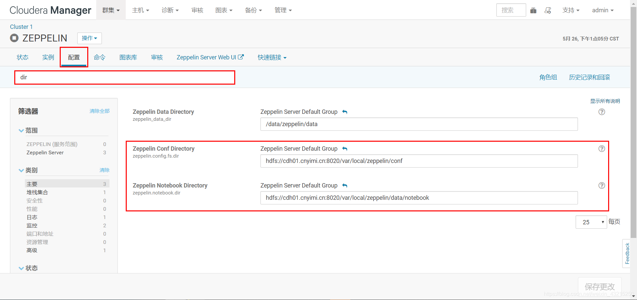Open the 支持 dropdown
The width and height of the screenshot is (637, 300).
point(571,10)
